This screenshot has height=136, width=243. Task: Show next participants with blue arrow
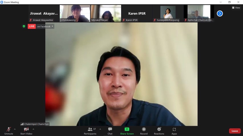point(220,13)
